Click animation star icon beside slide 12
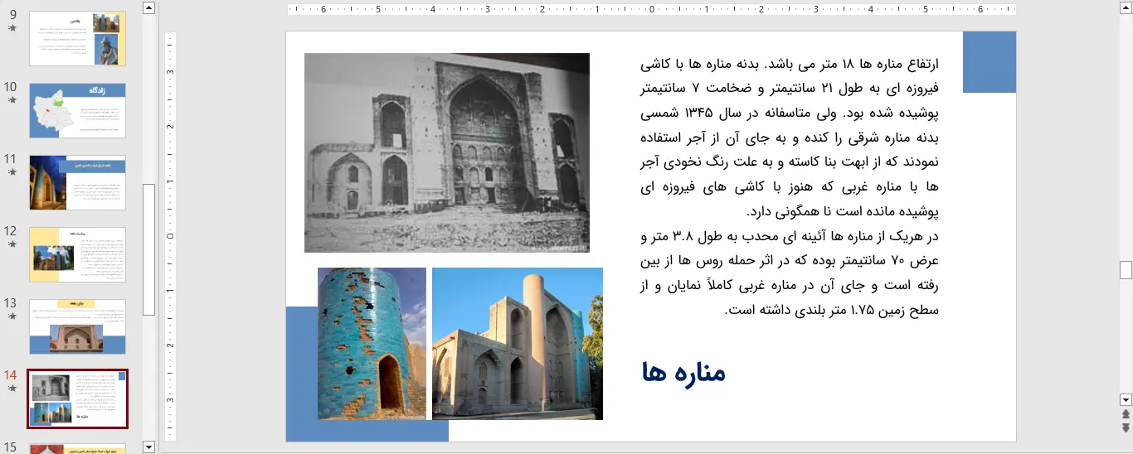 [12, 244]
